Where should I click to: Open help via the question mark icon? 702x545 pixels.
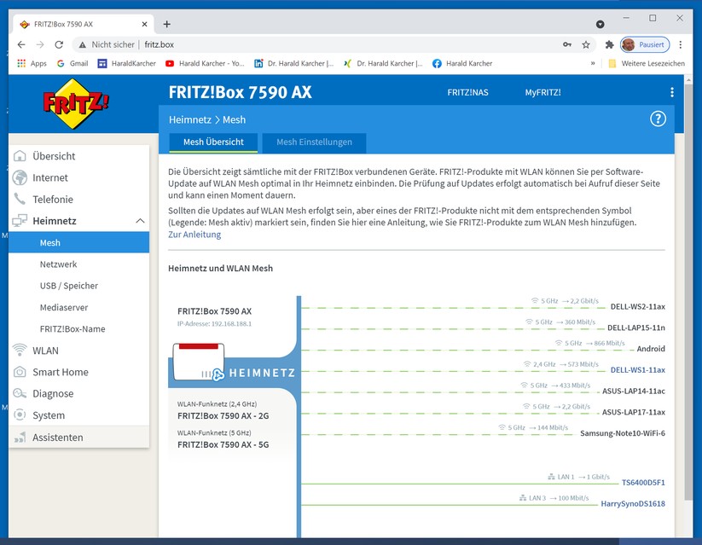(658, 119)
